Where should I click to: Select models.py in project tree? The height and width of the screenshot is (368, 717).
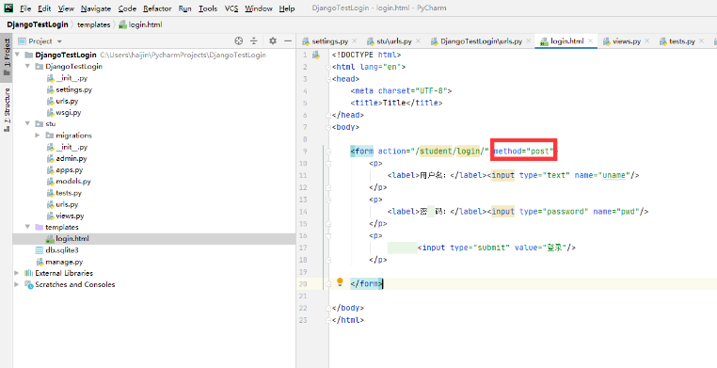click(73, 182)
